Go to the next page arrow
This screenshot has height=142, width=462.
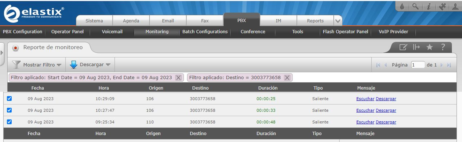441,65
